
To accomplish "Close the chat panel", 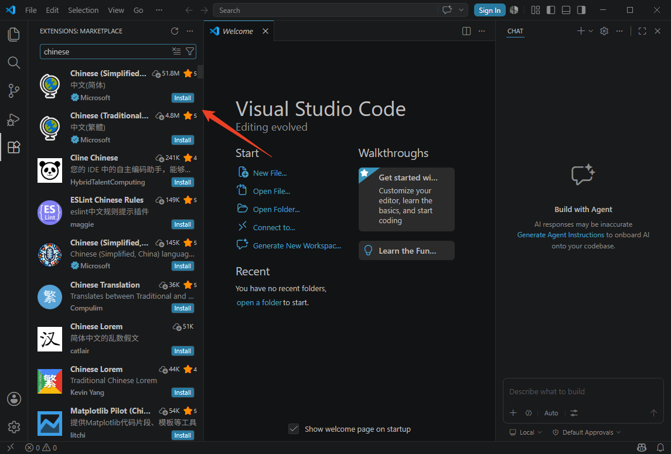I will [658, 31].
